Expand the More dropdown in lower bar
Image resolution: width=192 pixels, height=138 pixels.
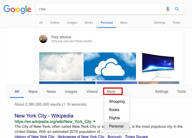113,91
